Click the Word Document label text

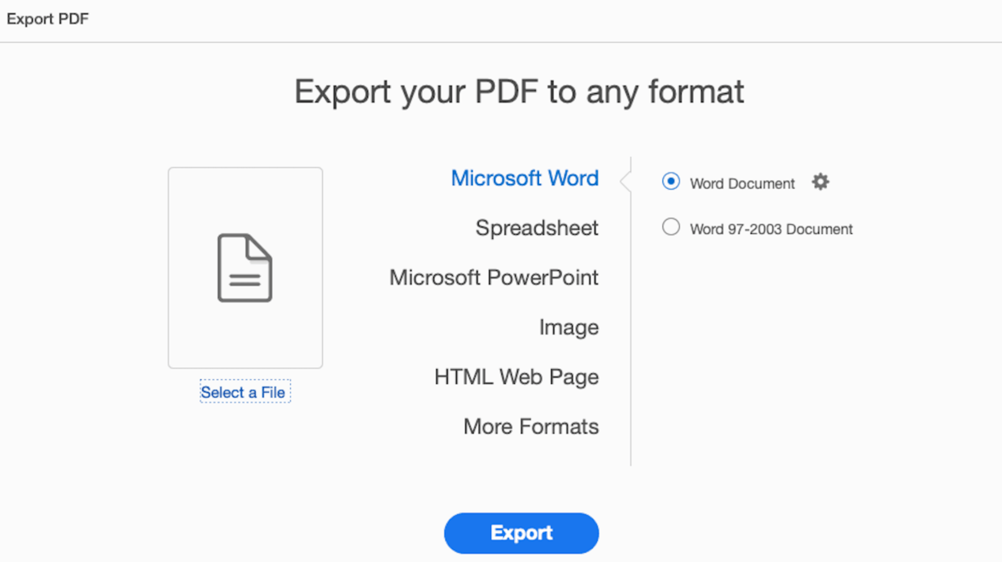742,184
